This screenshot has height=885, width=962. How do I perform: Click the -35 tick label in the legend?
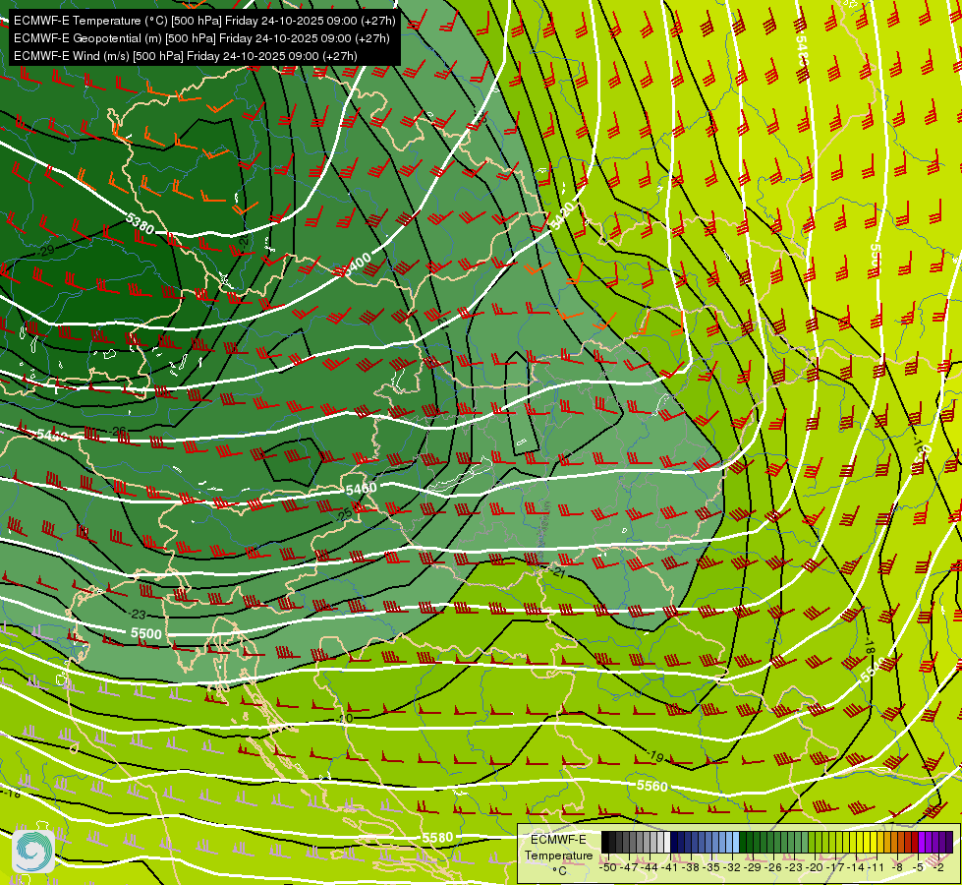tap(711, 868)
